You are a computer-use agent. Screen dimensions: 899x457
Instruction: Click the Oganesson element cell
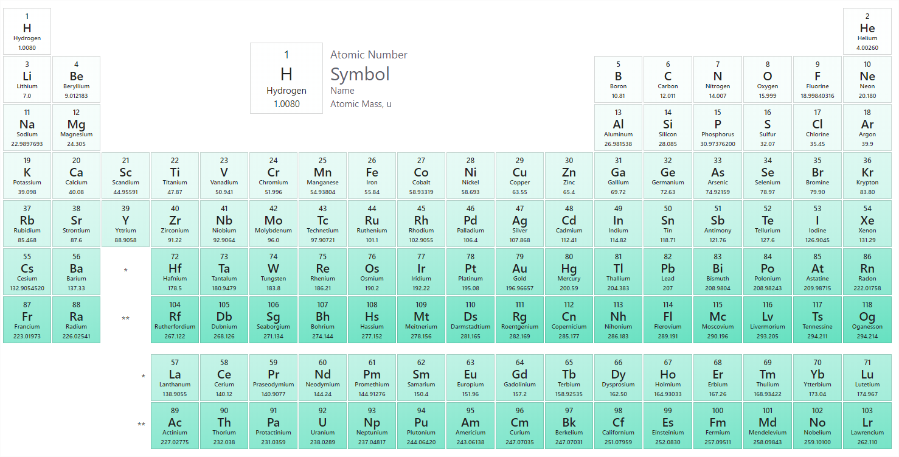867,319
